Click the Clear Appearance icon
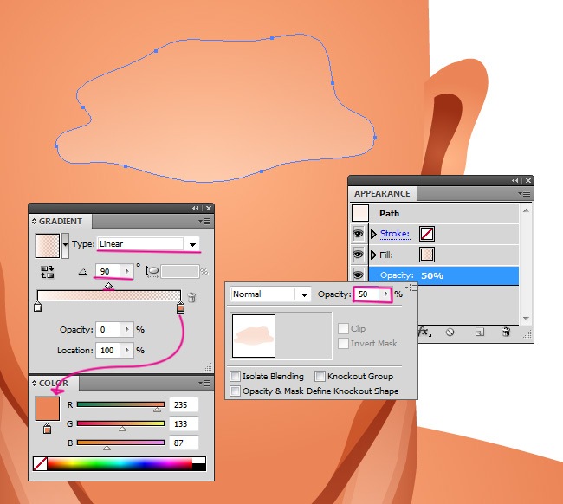Image resolution: width=563 pixels, height=504 pixels. [x=450, y=332]
